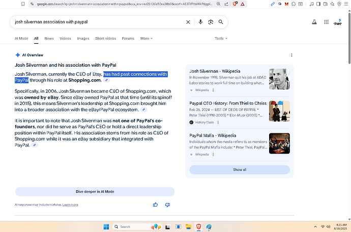Open Brave Shields lion icon
The height and width of the screenshot is (232, 351).
[x=235, y=4]
